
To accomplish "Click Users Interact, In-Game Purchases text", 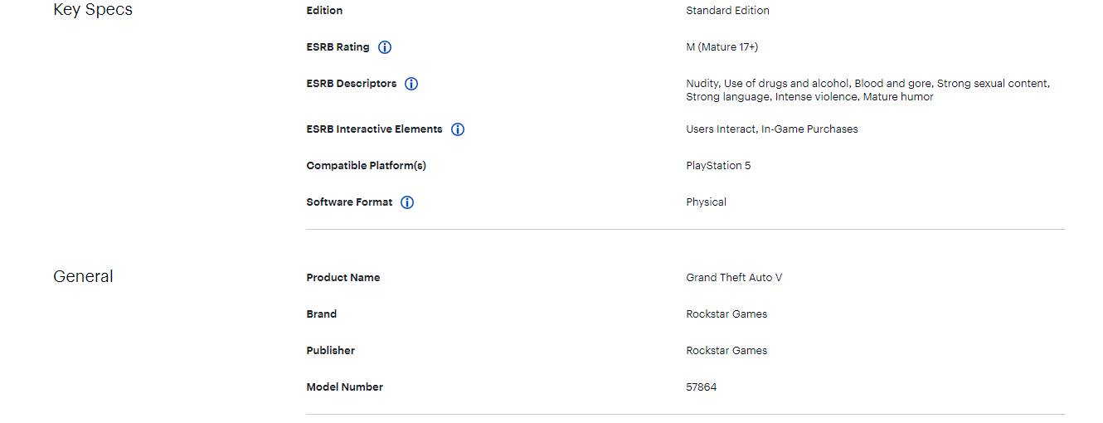I will (x=772, y=129).
